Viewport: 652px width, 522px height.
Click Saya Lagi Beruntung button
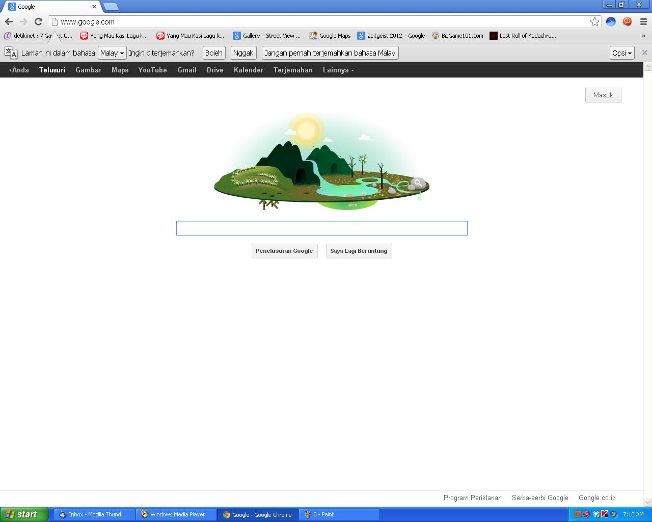point(359,251)
